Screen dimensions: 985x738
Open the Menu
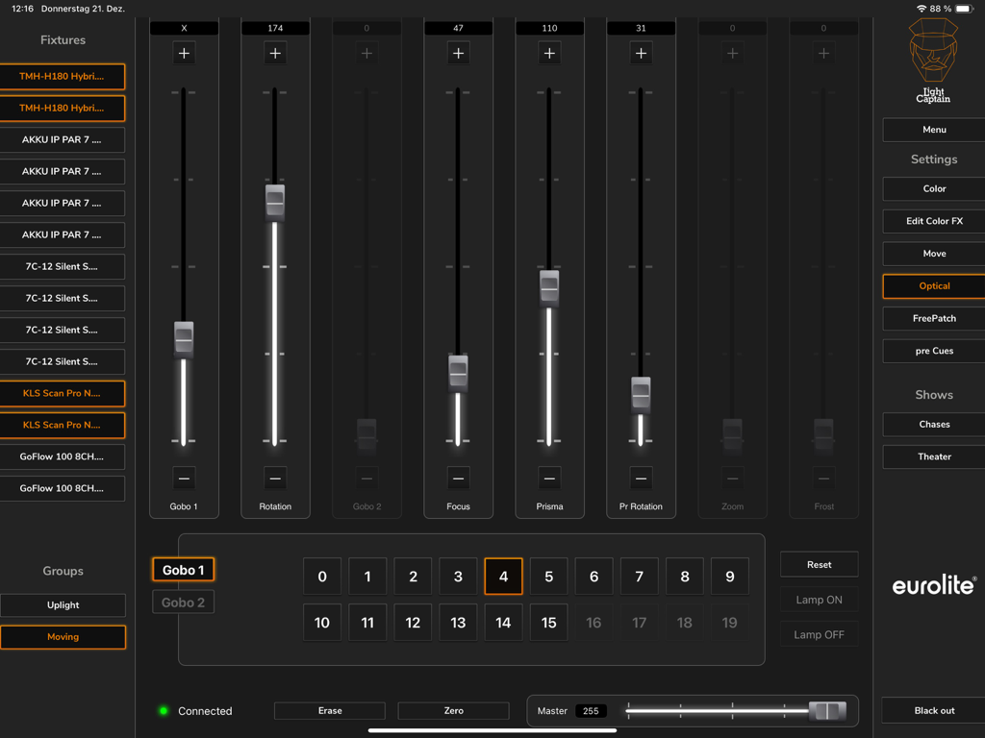point(933,130)
